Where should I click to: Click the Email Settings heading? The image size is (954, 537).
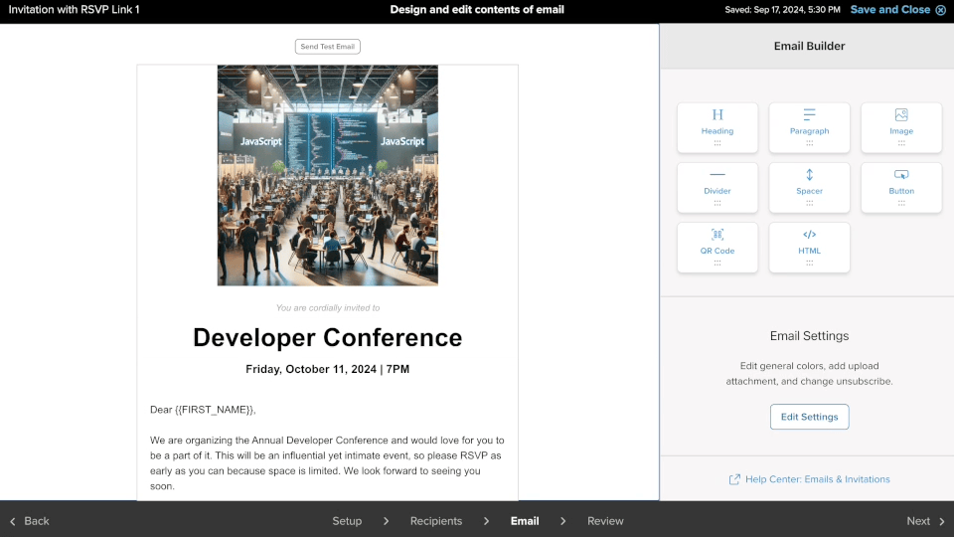(809, 336)
